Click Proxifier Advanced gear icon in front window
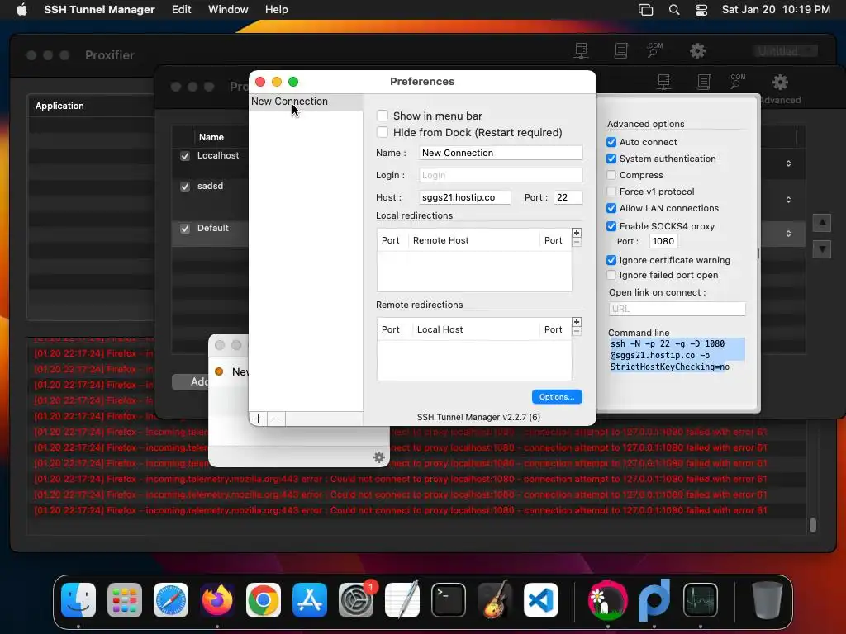The width and height of the screenshot is (846, 634). coord(780,83)
